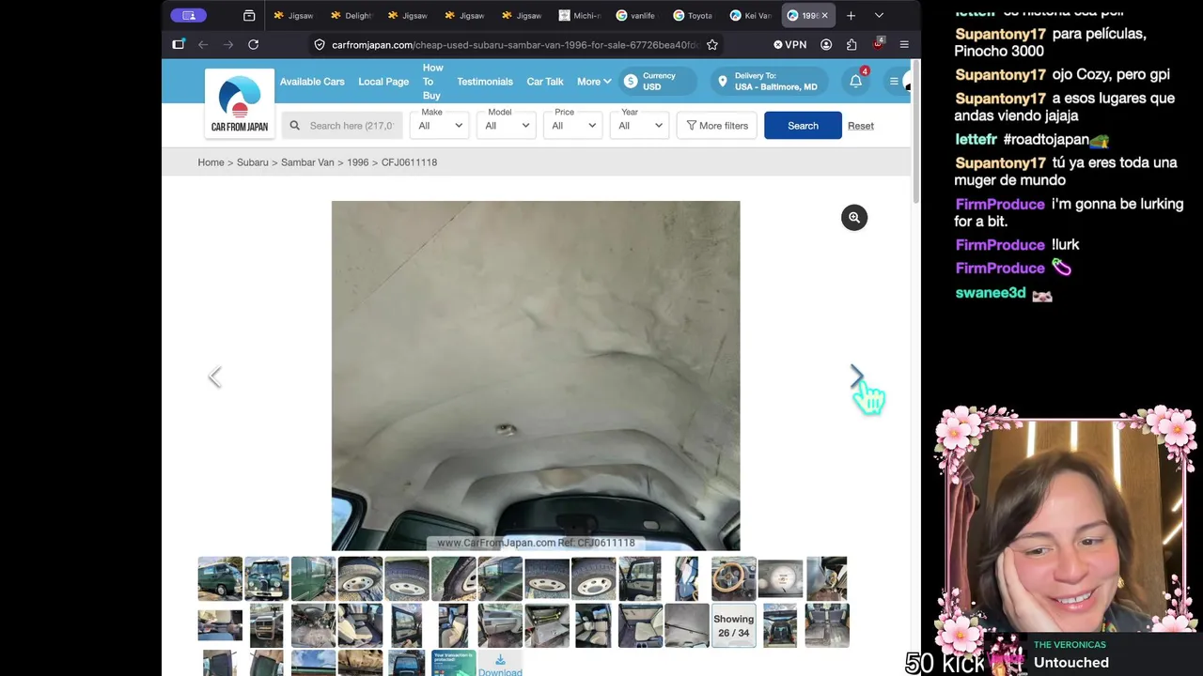Switch to the Delight tab
Screen dimensions: 1203x676
pyautogui.click(x=351, y=15)
